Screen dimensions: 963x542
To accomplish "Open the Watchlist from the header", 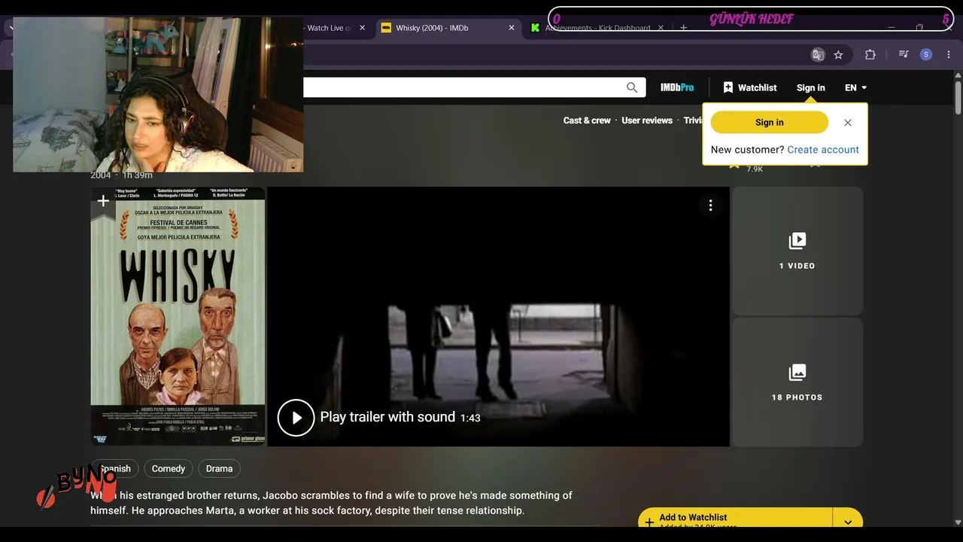I will 749,87.
